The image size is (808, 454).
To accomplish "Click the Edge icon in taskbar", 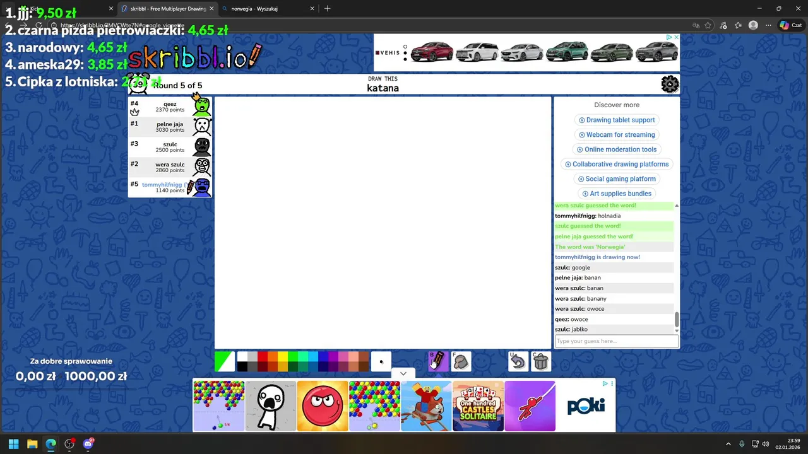I will tap(50, 444).
